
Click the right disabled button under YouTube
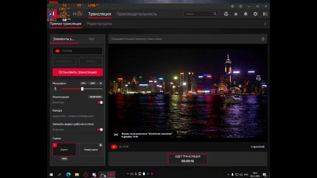[x=91, y=61]
